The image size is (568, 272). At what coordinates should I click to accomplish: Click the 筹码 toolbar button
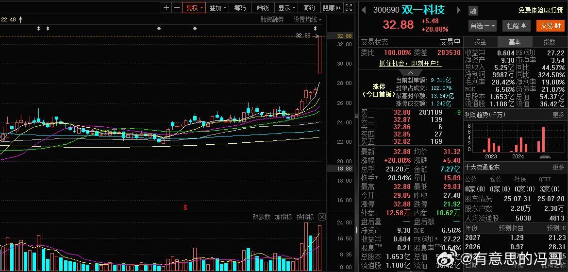(x=240, y=8)
